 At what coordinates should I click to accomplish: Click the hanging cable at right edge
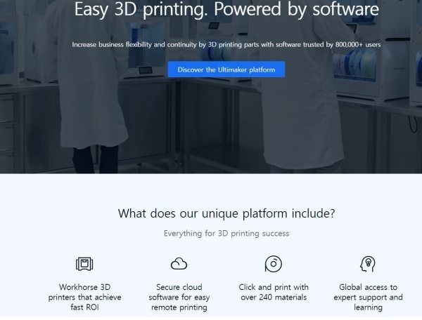pos(413,124)
